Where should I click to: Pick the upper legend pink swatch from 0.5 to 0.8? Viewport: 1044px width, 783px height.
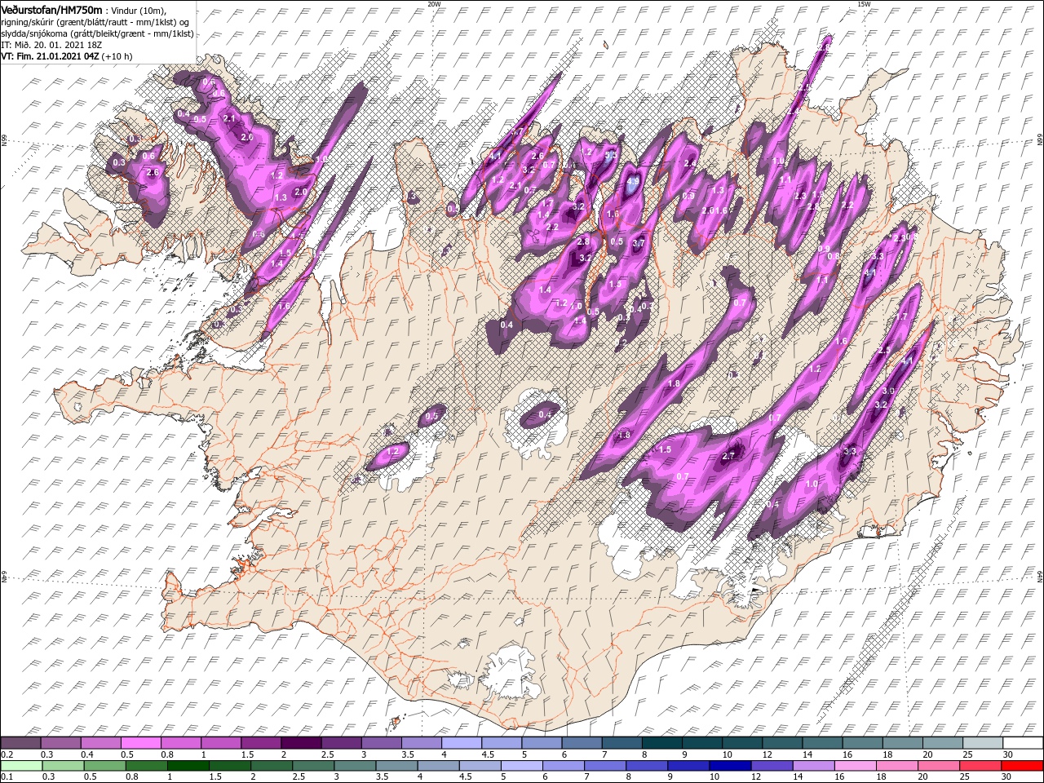click(142, 743)
